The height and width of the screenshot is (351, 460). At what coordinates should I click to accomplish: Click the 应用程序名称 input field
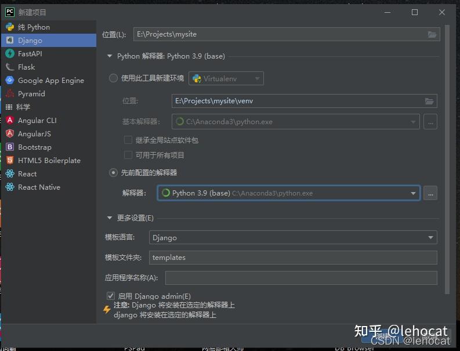(301, 278)
